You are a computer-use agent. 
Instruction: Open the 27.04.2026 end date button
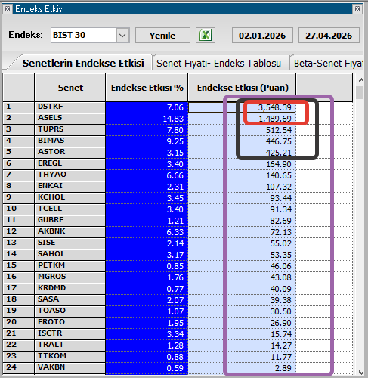coord(329,36)
